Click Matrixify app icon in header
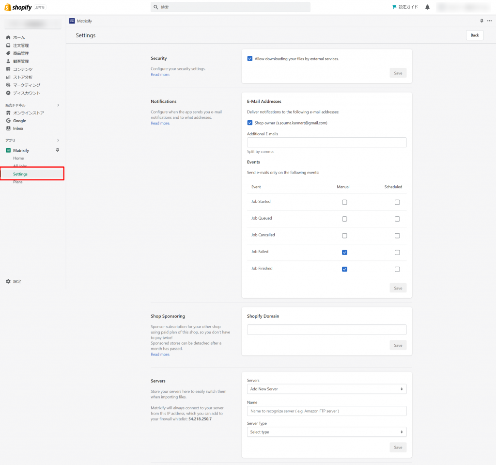 tap(72, 21)
